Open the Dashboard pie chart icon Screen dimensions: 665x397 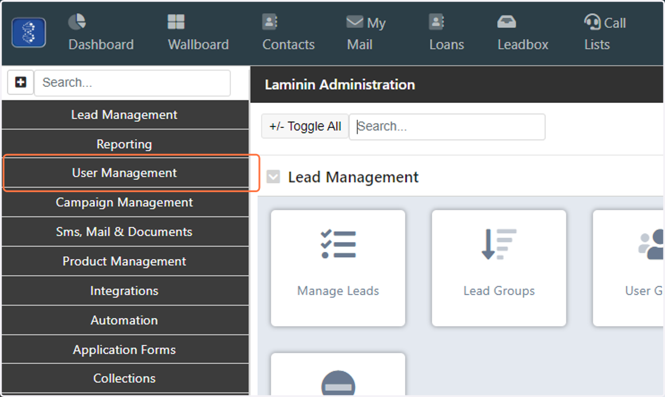(77, 22)
